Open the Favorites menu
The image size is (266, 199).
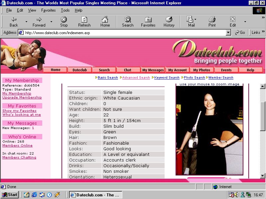tap(48, 10)
